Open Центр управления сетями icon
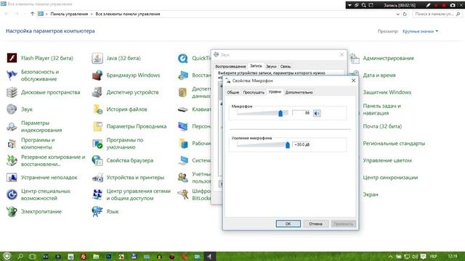 [x=97, y=194]
